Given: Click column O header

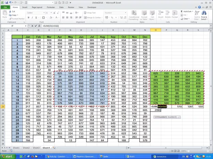Looking at the screenshot, I should 156,30.
